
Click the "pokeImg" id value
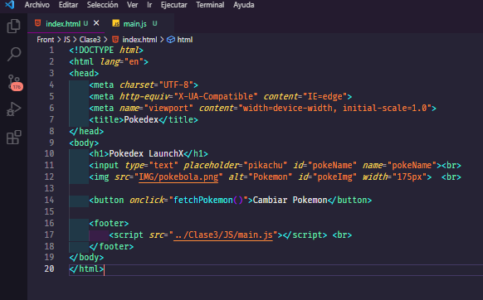(334, 177)
